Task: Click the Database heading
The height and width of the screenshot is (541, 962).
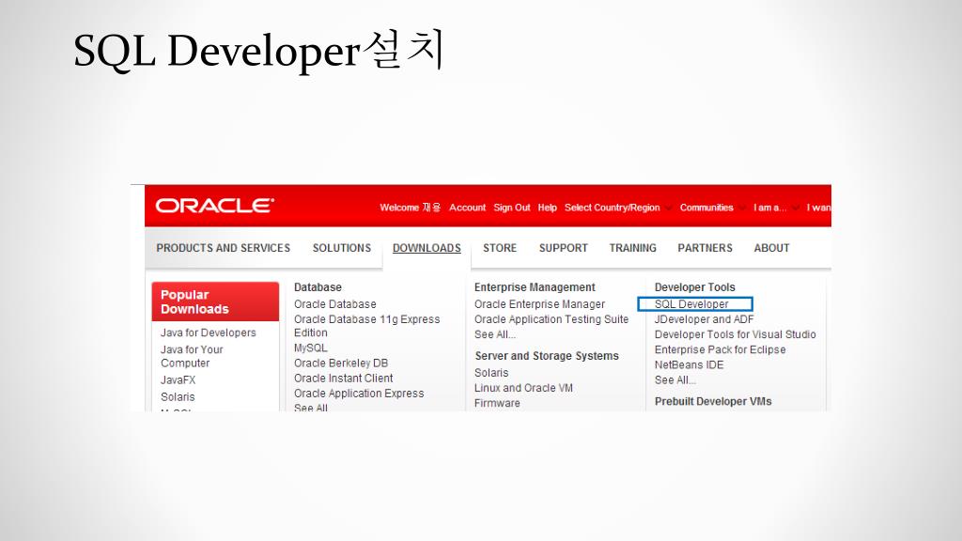Action: pyautogui.click(x=318, y=287)
